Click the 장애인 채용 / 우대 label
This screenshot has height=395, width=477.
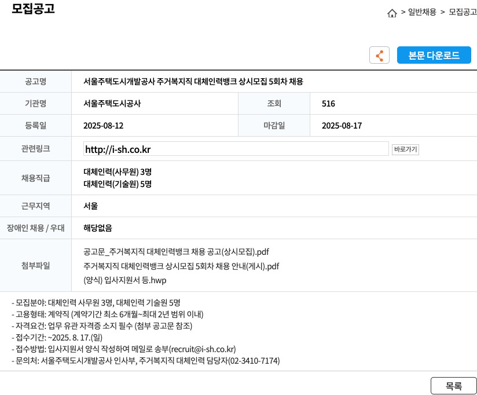pyautogui.click(x=35, y=228)
